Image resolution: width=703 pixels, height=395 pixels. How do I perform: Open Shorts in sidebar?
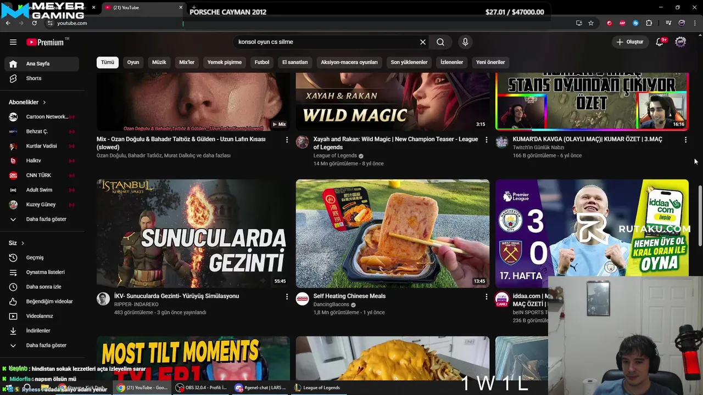pos(42,78)
